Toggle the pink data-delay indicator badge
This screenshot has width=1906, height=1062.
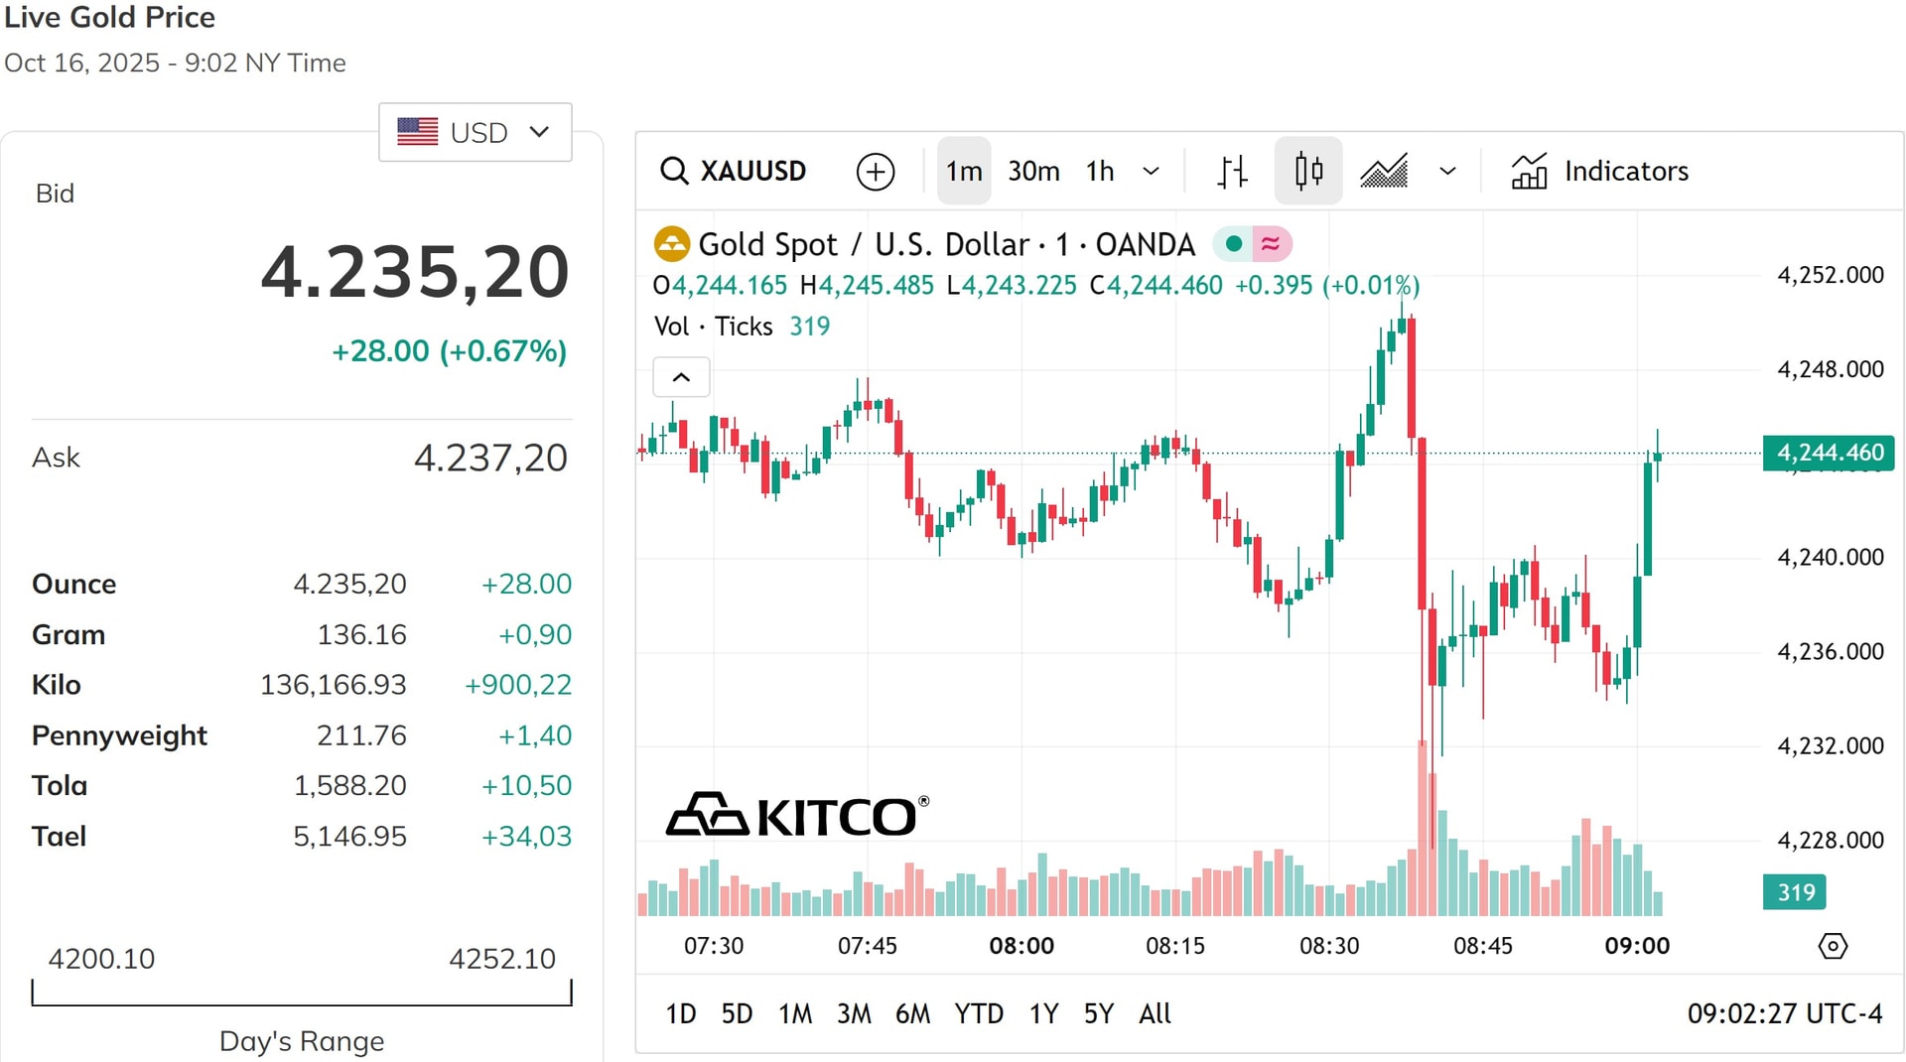coord(1271,244)
